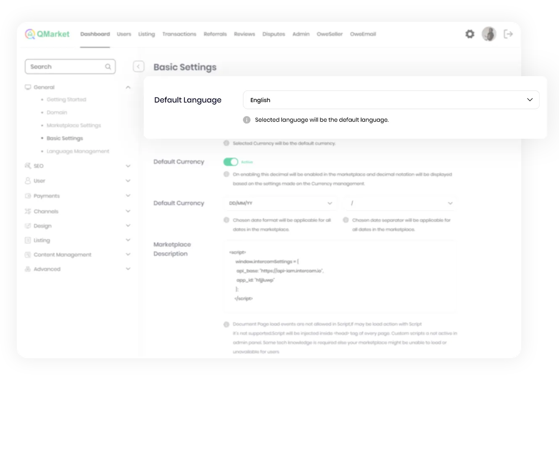This screenshot has height=454, width=559.
Task: Open the Transactions tab
Action: pyautogui.click(x=179, y=34)
